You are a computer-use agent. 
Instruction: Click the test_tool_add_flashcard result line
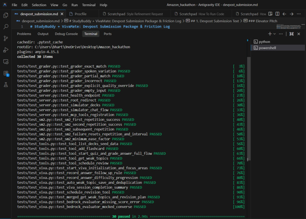[68, 149]
